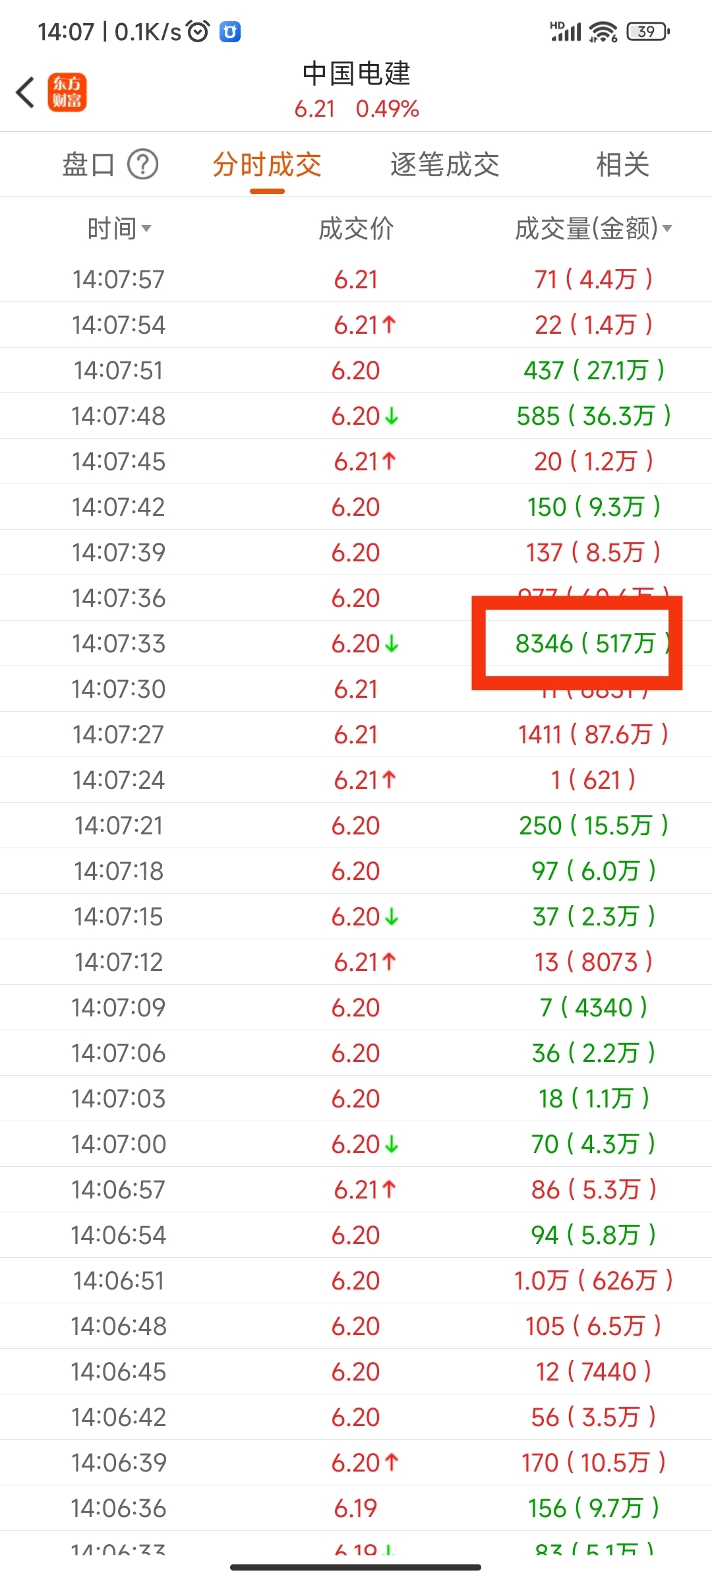Viewport: 712px width, 1583px height.
Task: Tap volume 170 ( 10.5万 )
Action: [593, 1463]
